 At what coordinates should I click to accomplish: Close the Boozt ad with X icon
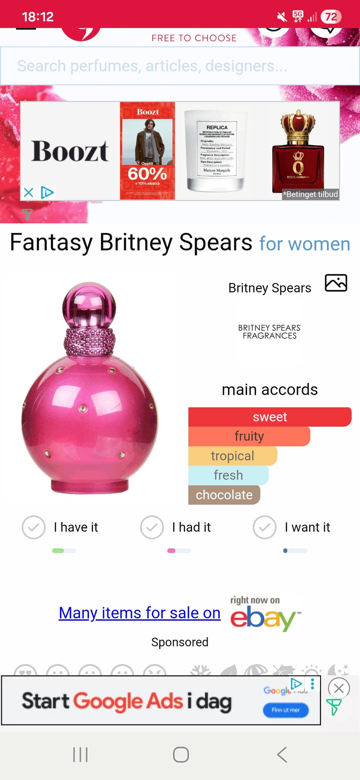[28, 193]
